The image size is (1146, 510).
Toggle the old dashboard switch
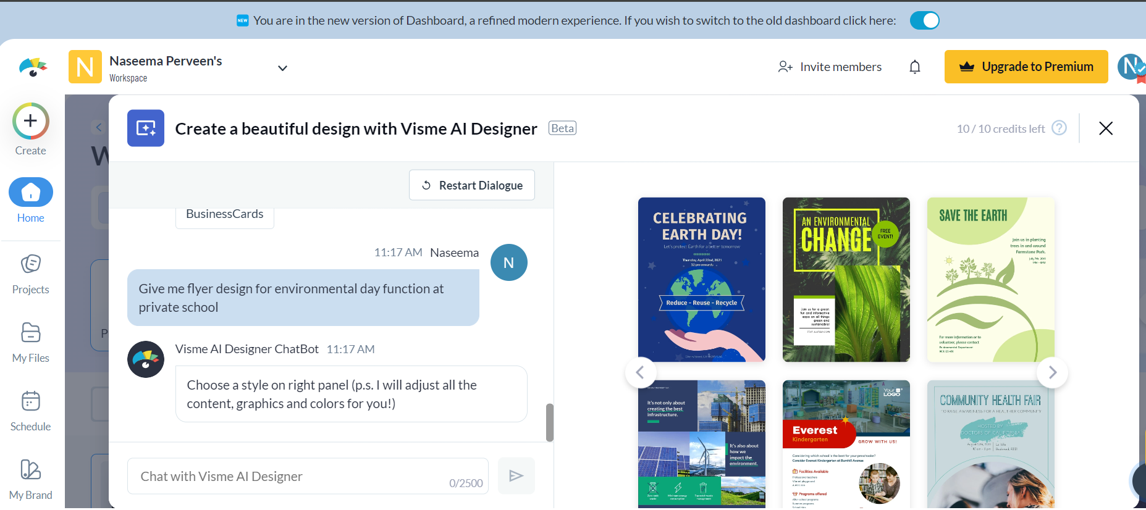(x=924, y=20)
